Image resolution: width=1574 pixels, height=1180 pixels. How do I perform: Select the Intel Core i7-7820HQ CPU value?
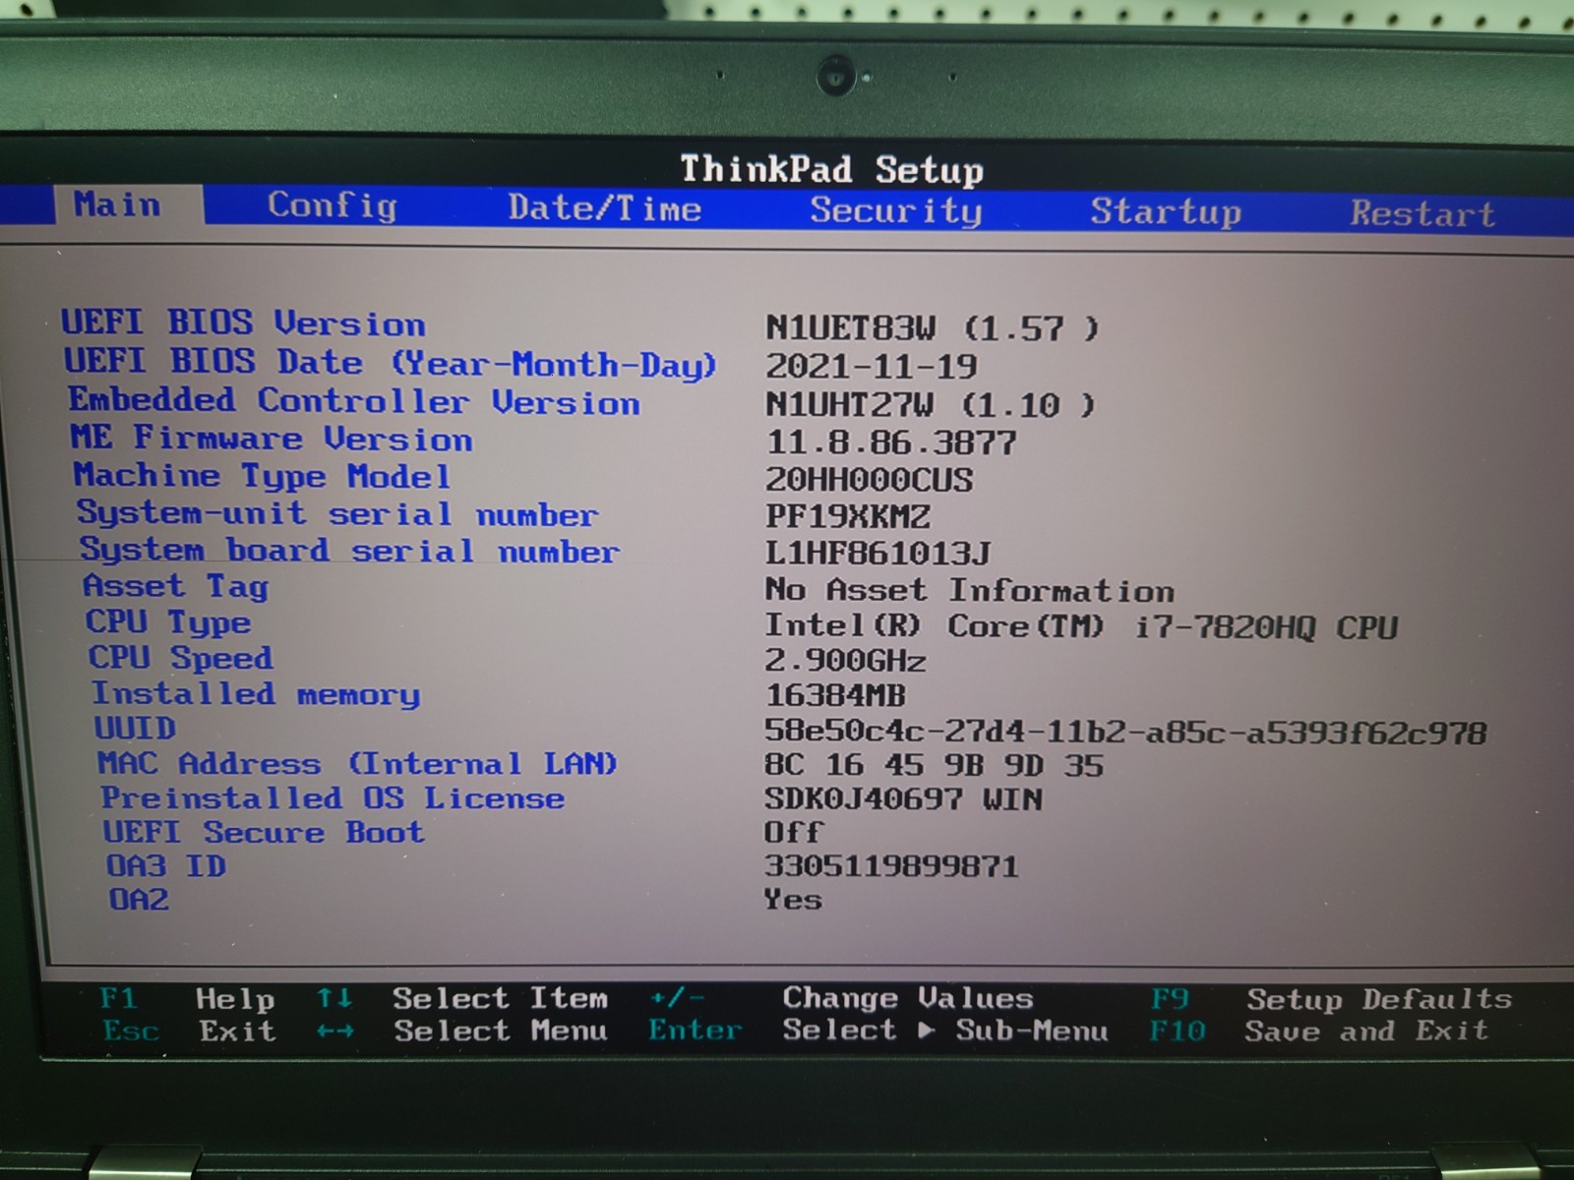click(1081, 626)
